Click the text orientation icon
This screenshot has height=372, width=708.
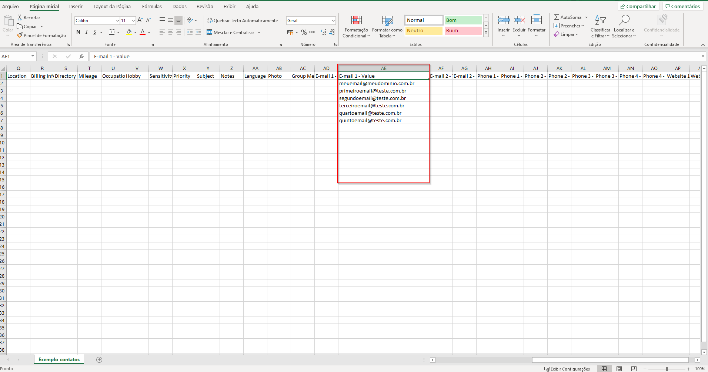point(190,20)
